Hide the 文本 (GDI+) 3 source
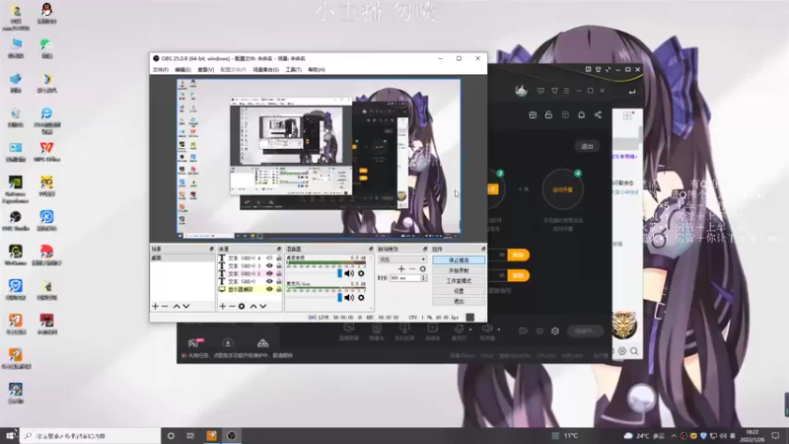789x444 pixels. tap(269, 265)
